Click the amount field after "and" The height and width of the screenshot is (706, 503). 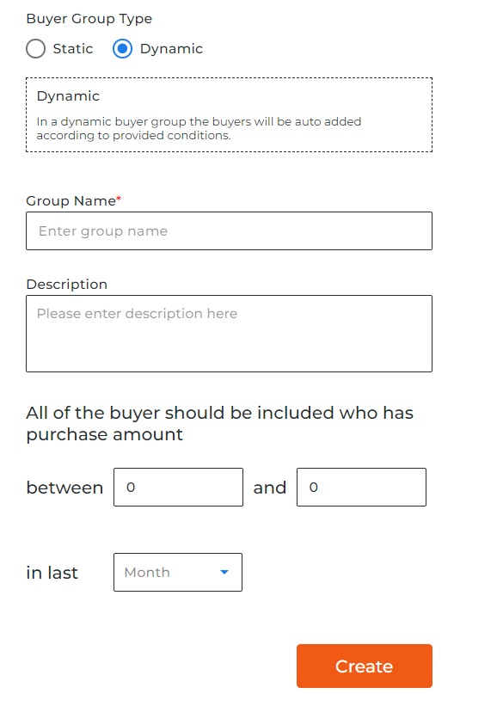[x=362, y=488]
